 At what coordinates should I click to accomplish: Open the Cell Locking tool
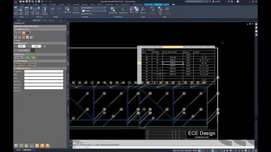click(113, 10)
